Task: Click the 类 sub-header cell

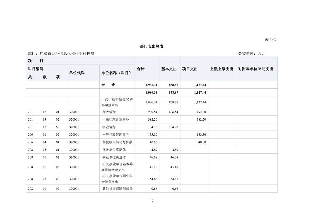Action: click(x=33, y=77)
